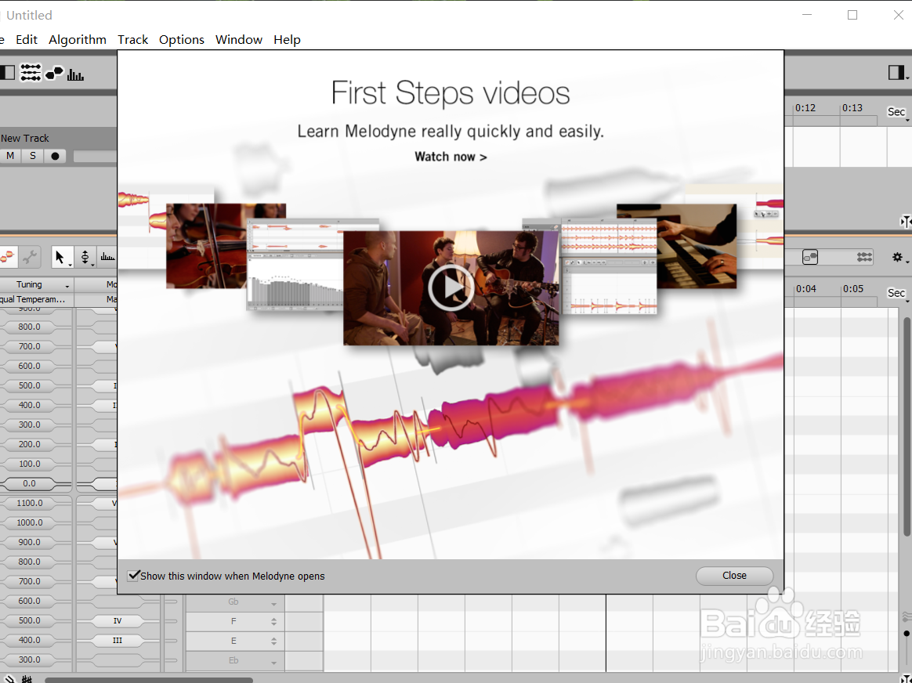Open the Help menu

pos(287,39)
